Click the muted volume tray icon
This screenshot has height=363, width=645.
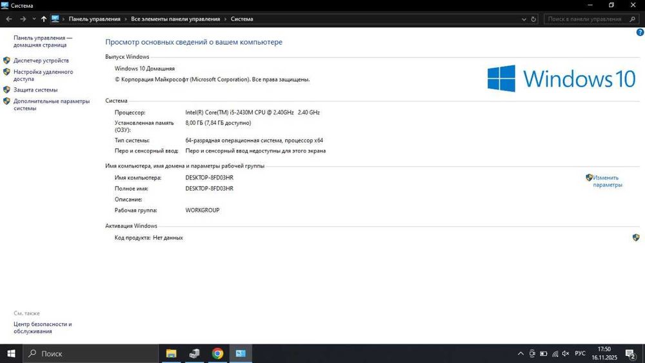[x=566, y=353]
